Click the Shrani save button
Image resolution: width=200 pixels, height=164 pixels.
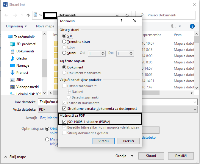[151, 156]
